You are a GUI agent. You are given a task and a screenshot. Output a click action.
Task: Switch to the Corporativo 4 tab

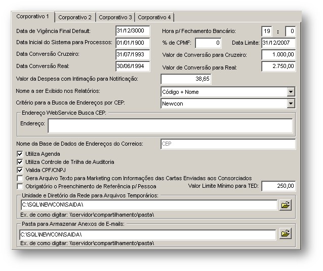(154, 17)
